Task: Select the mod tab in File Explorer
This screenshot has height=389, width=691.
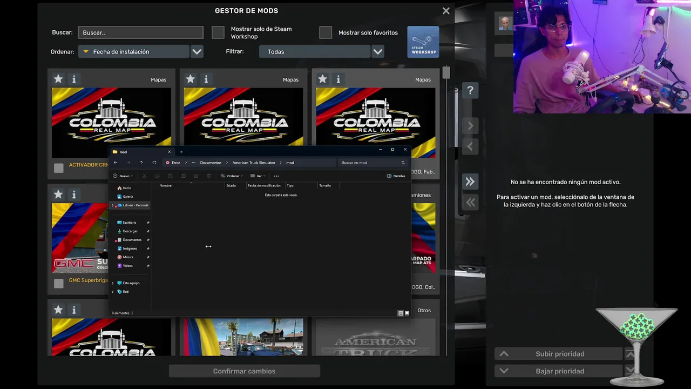Action: pos(141,152)
